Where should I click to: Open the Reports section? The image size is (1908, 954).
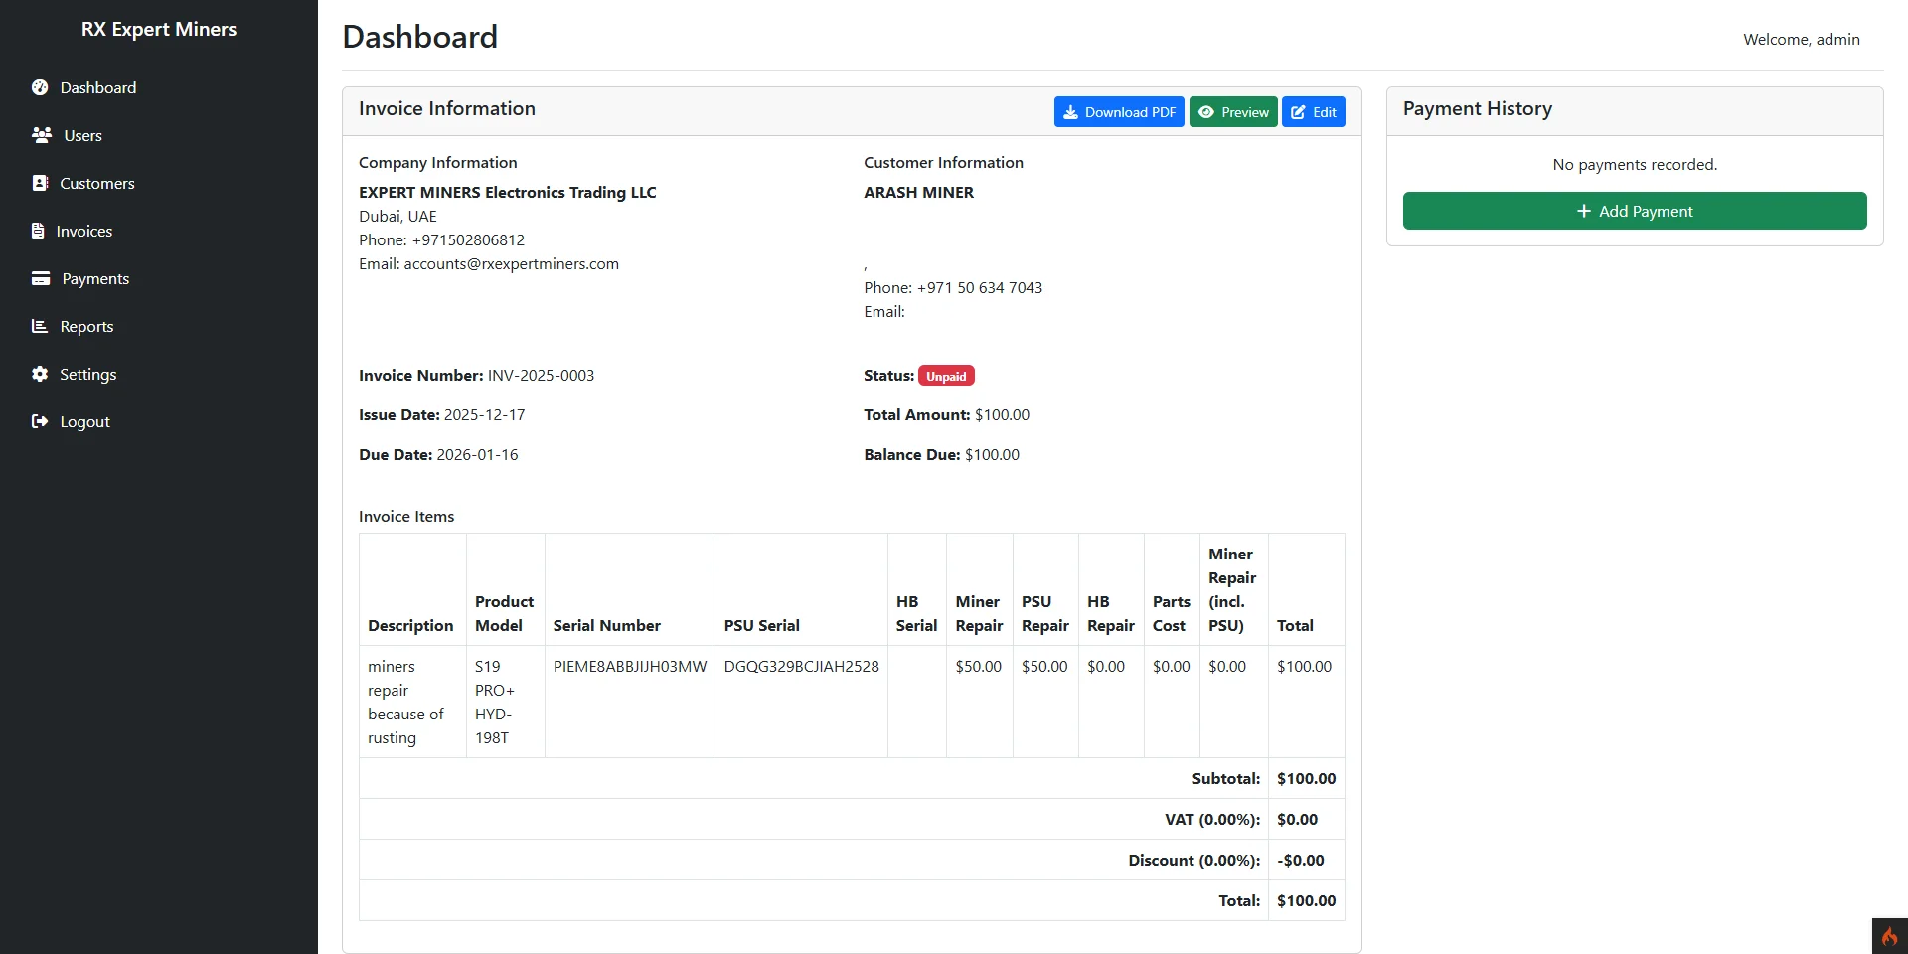[x=159, y=326]
